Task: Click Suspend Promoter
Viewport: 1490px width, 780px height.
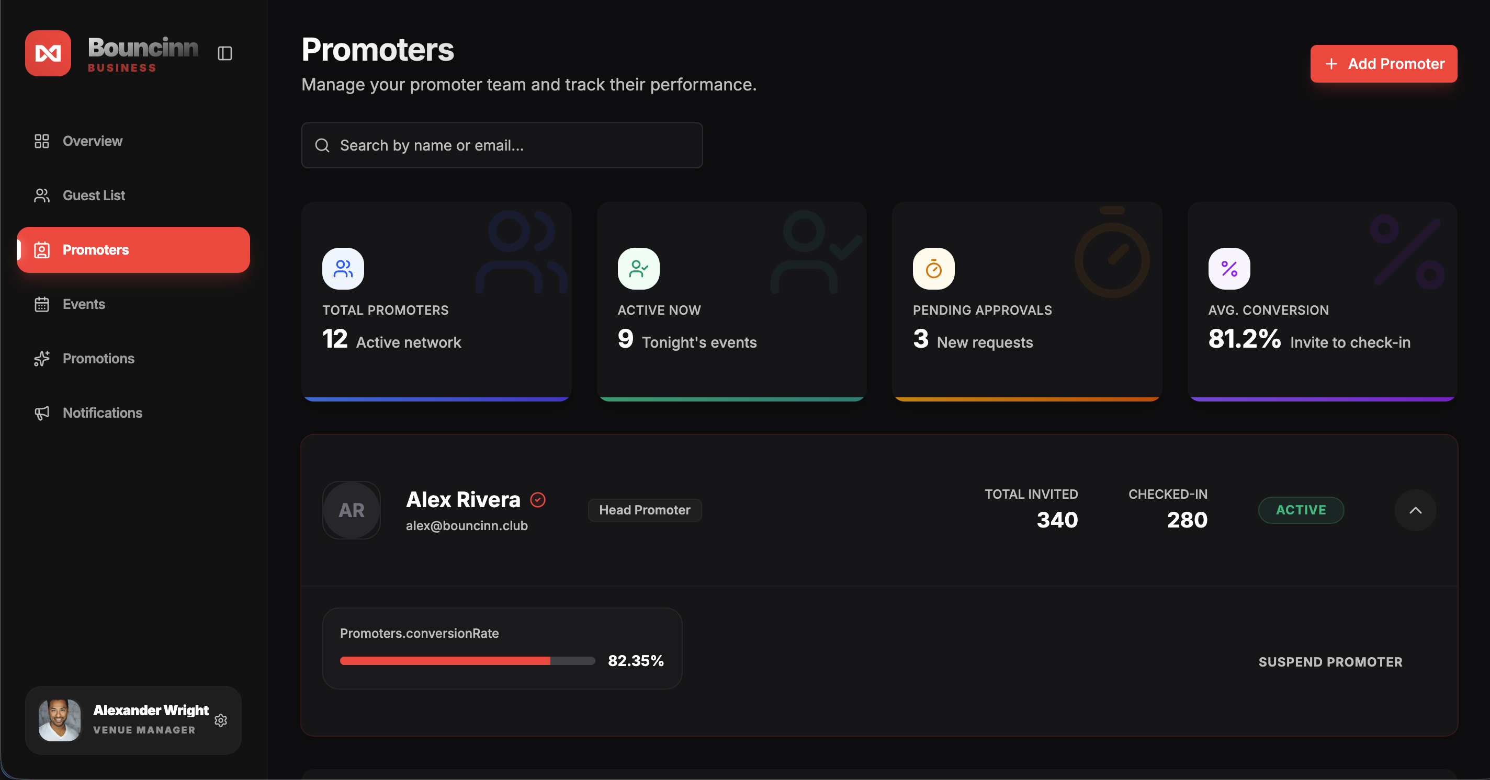Action: [x=1330, y=661]
